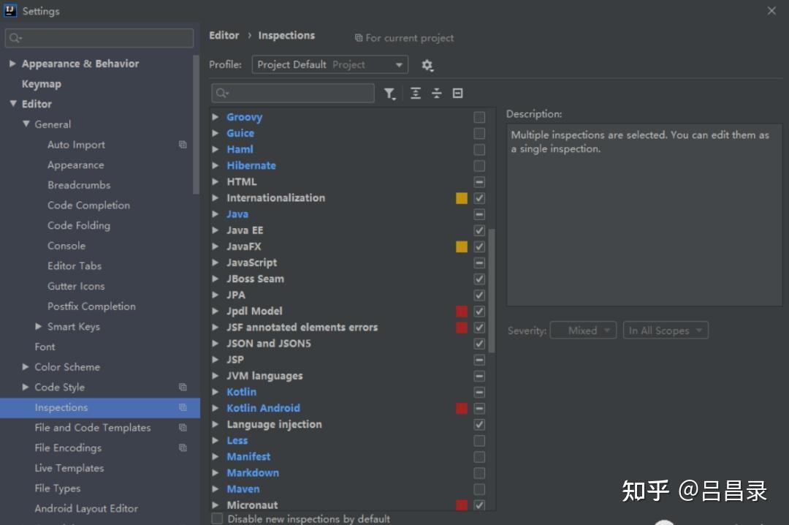Click the For current project icon
This screenshot has width=789, height=525.
357,37
